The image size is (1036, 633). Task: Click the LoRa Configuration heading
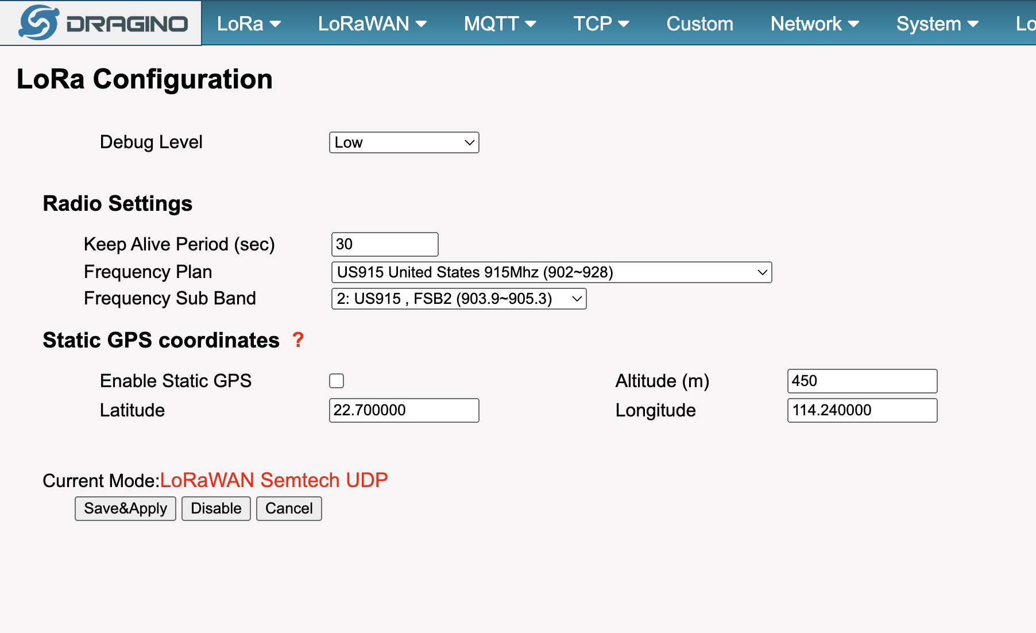pos(145,79)
